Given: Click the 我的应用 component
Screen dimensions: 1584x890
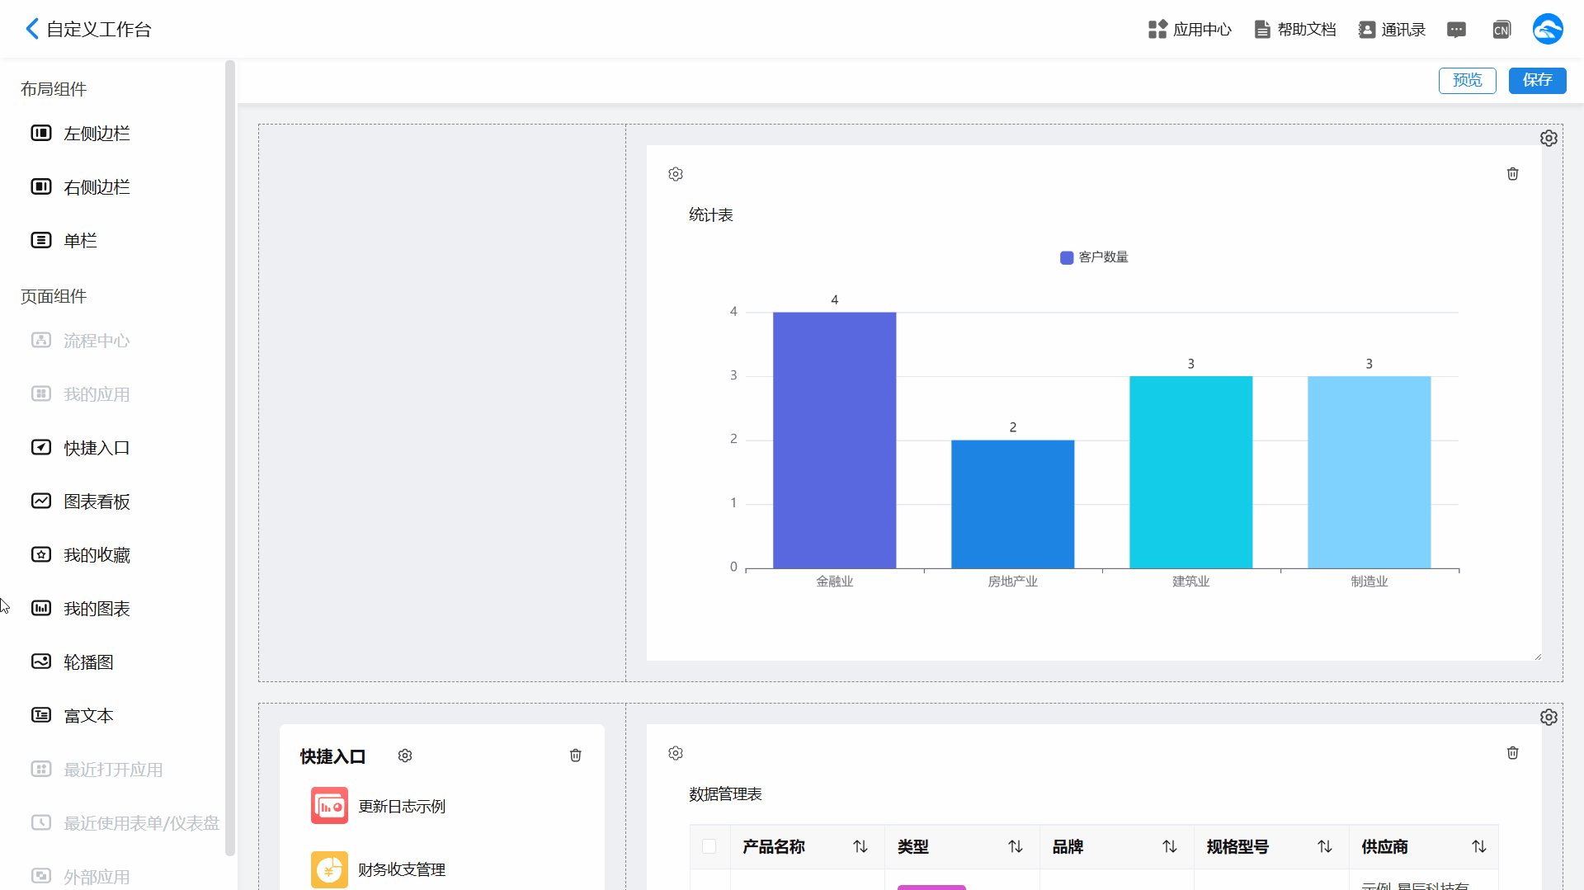Looking at the screenshot, I should (81, 394).
